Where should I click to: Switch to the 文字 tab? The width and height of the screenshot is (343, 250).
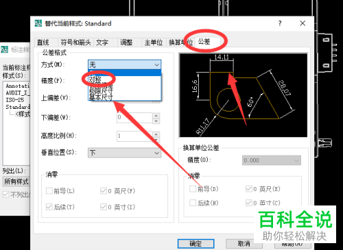coord(102,42)
